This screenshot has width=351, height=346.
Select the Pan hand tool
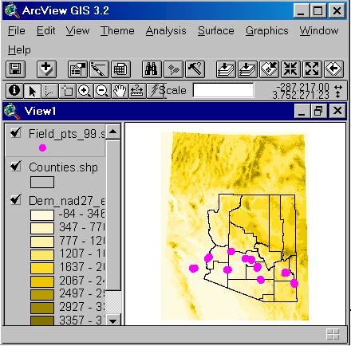coord(120,91)
